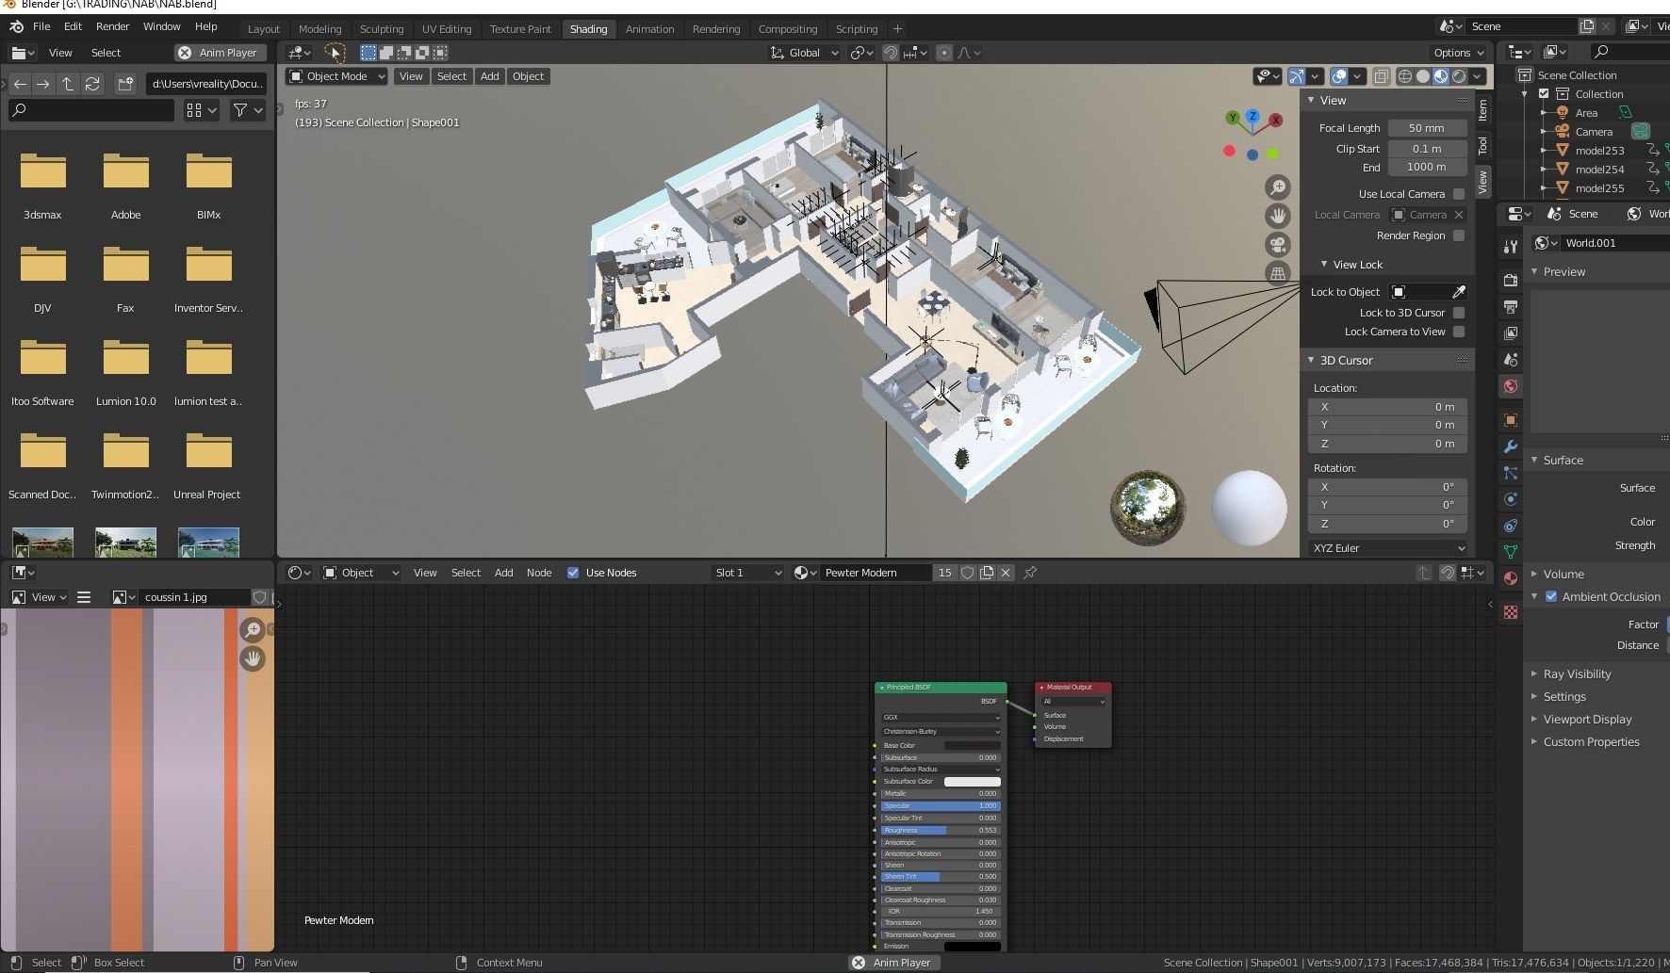Click the node editor Node menu
Image resolution: width=1670 pixels, height=973 pixels.
point(539,573)
